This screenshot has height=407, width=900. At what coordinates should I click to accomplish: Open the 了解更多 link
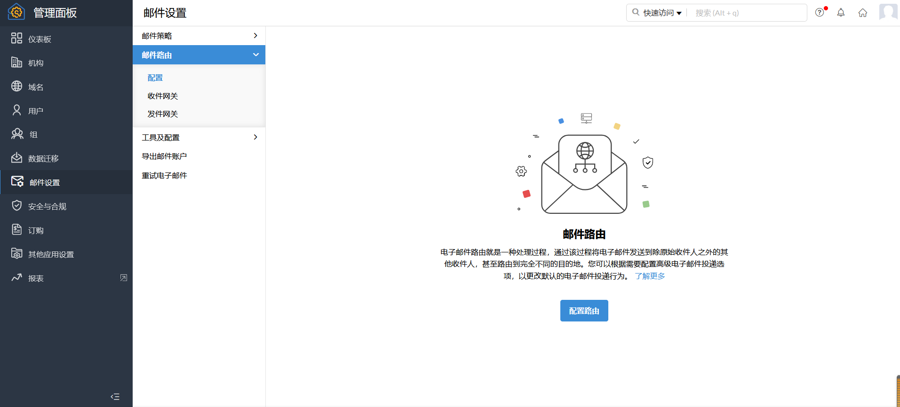(x=650, y=276)
